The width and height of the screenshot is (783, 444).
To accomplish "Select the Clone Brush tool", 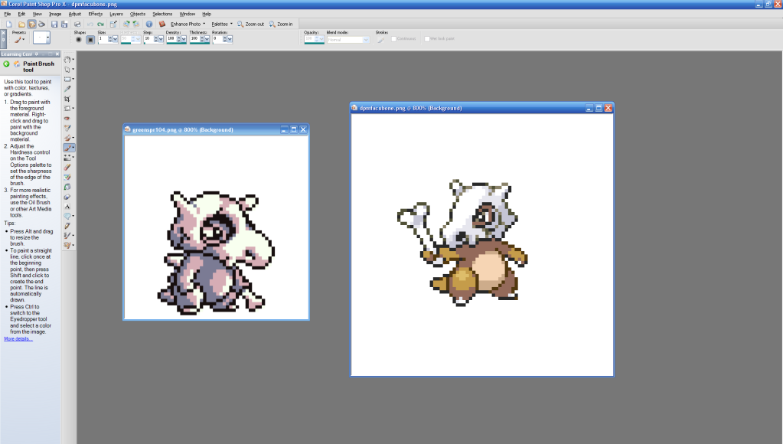I will [67, 138].
